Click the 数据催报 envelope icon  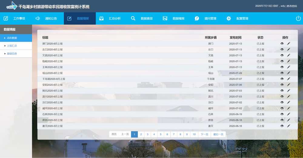tap(165, 18)
